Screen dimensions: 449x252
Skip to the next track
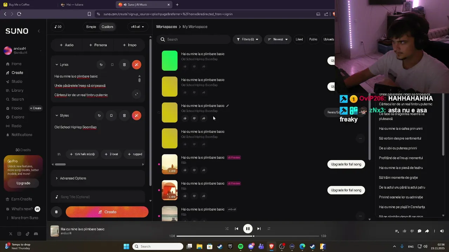pos(259,229)
